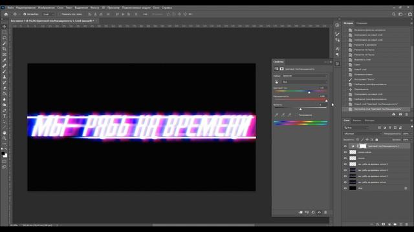414x232 pixels.
Task: Select the Gradient tool
Action: [x=5, y=93]
